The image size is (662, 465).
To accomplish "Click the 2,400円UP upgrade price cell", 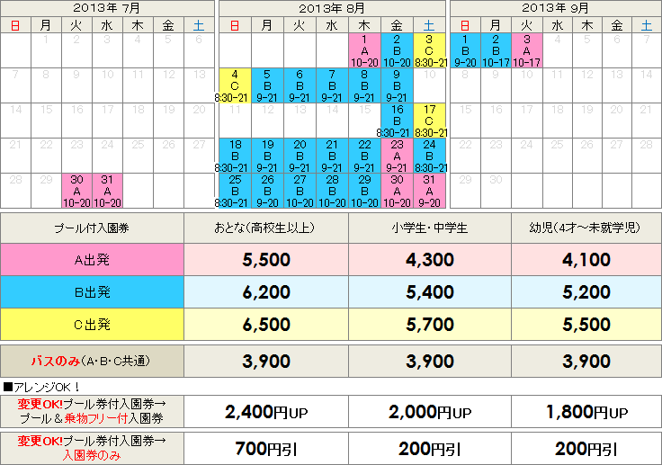I will (x=266, y=412).
